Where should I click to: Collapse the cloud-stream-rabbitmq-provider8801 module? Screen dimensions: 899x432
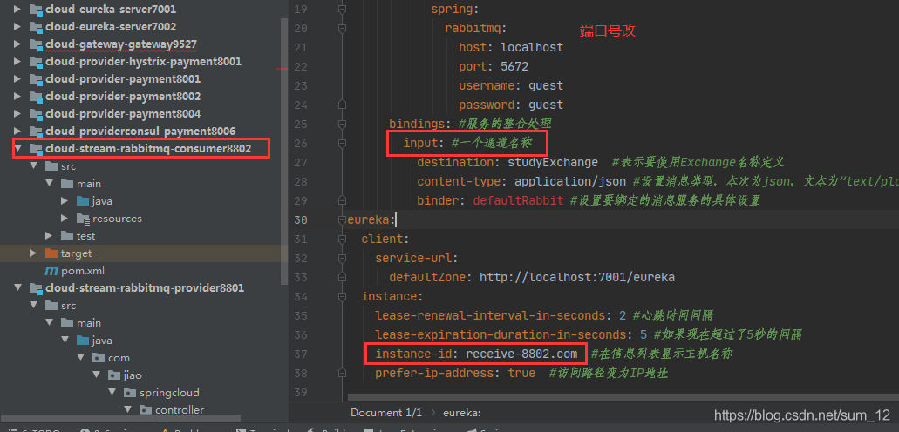[17, 288]
